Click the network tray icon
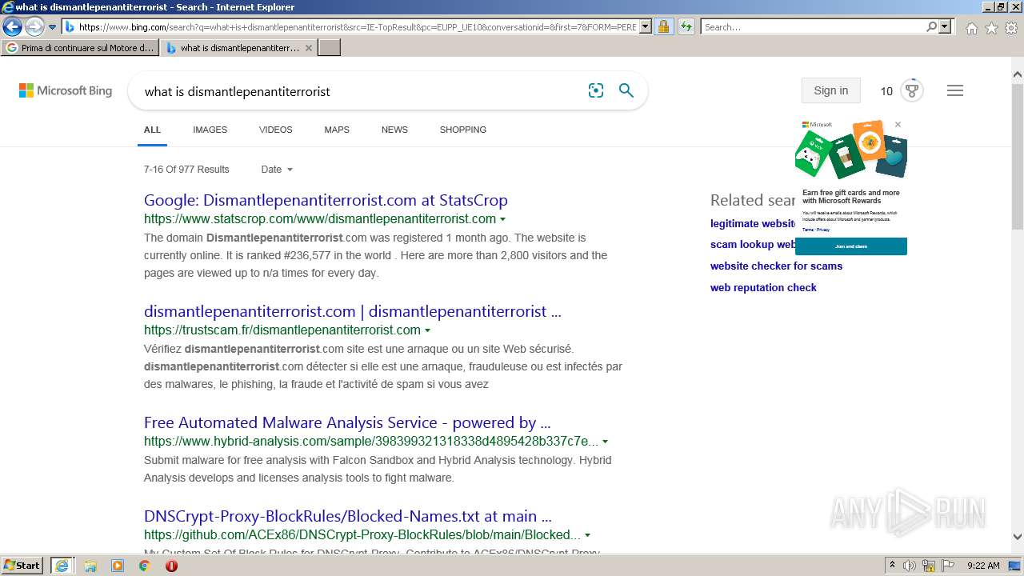 929,566
